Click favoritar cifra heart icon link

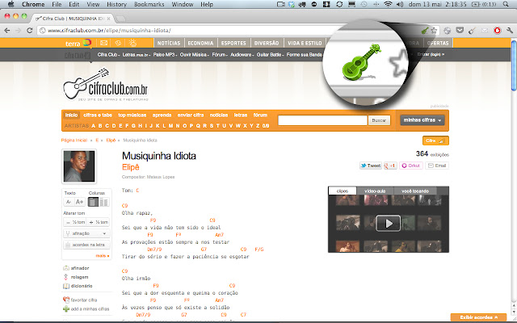pos(80,300)
